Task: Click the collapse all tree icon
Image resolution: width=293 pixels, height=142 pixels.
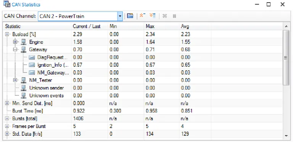Action: (x=143, y=16)
